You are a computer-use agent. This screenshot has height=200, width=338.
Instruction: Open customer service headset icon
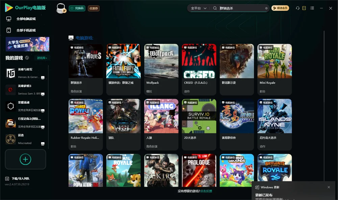coord(297,8)
